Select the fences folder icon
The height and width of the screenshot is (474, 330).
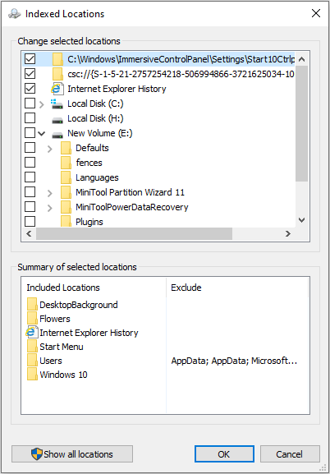coord(66,163)
